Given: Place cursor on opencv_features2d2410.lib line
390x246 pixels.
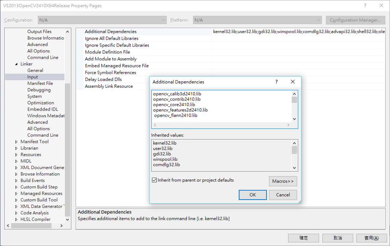Looking at the screenshot, I should pyautogui.click(x=180, y=110).
